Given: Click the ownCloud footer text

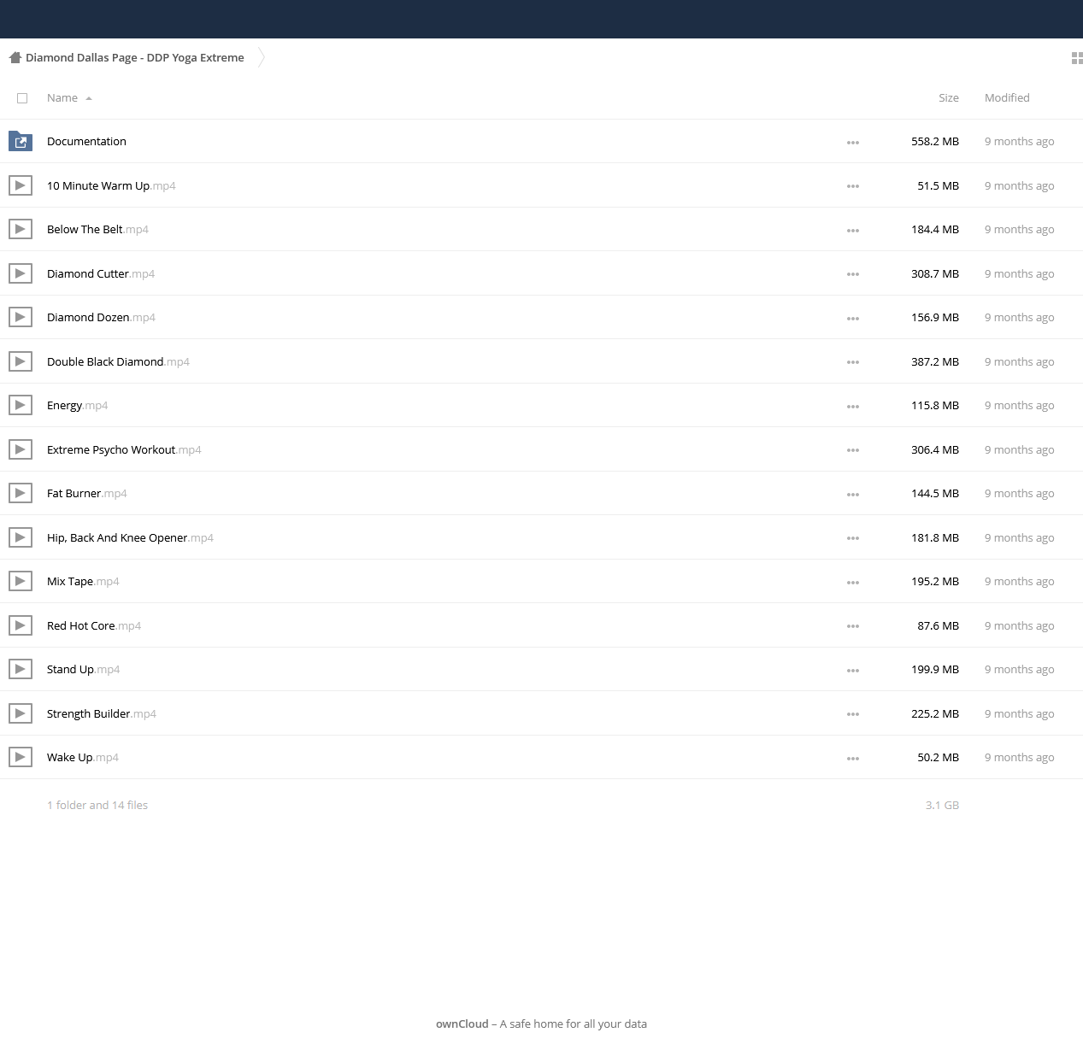Looking at the screenshot, I should tap(541, 1024).
